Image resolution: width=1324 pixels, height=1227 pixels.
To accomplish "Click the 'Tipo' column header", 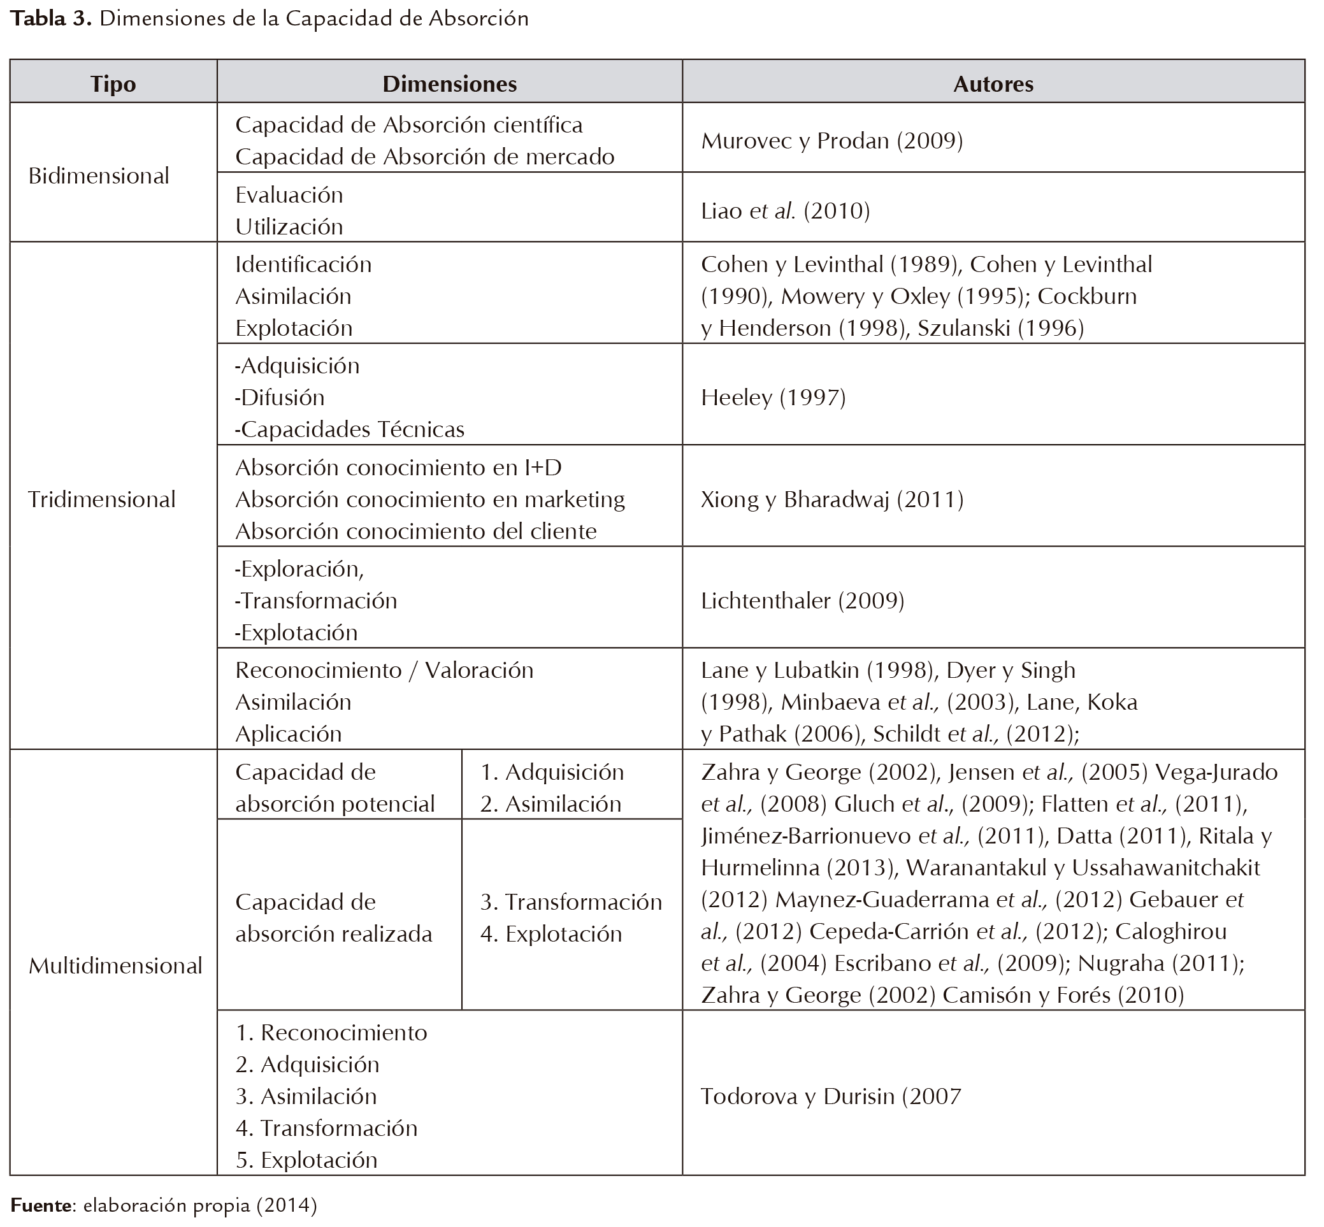I will pos(113,83).
